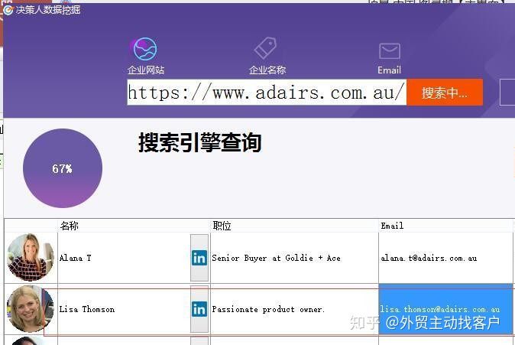Open Alana T's profile photo
515x345 pixels.
31,257
